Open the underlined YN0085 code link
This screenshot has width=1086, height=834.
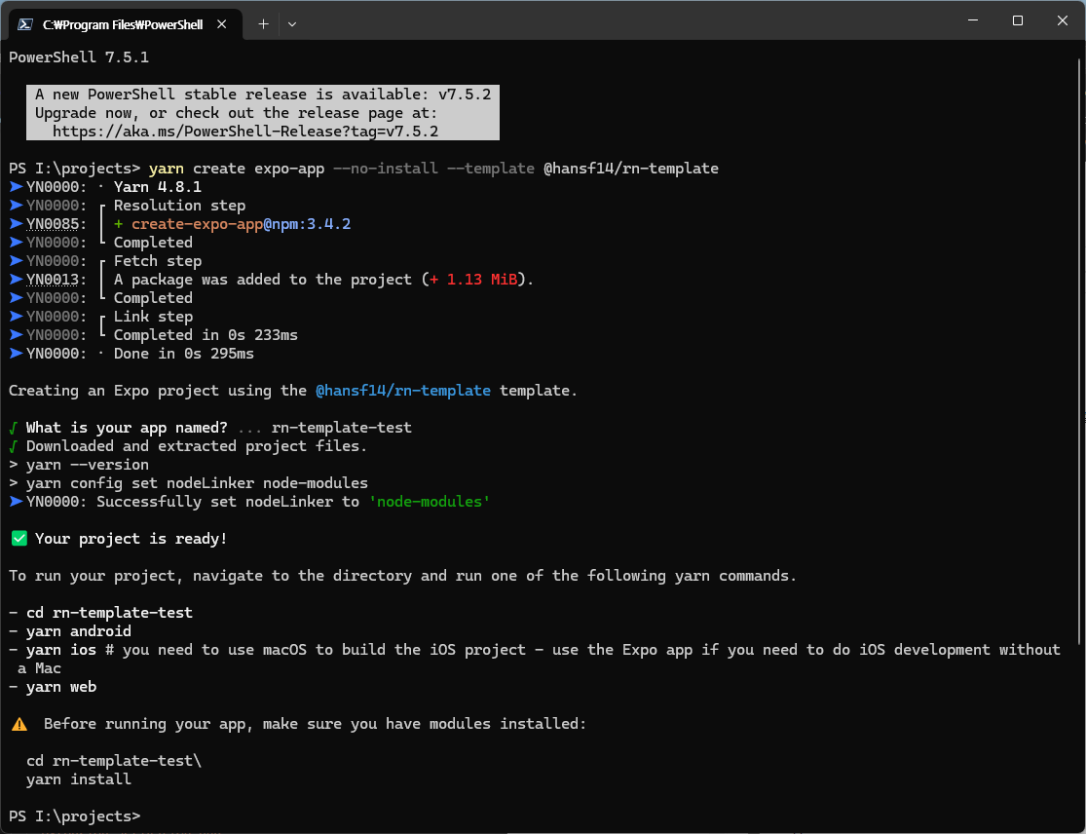(56, 224)
